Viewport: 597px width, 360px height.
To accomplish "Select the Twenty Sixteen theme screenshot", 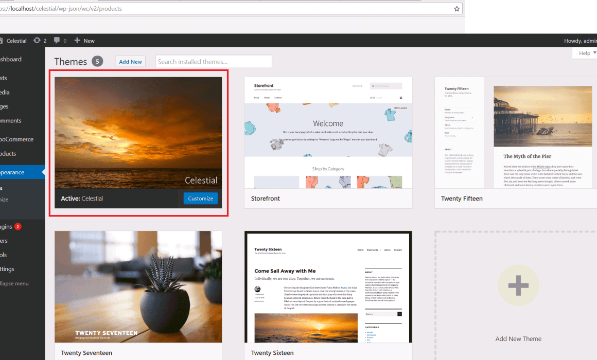I will (x=328, y=286).
